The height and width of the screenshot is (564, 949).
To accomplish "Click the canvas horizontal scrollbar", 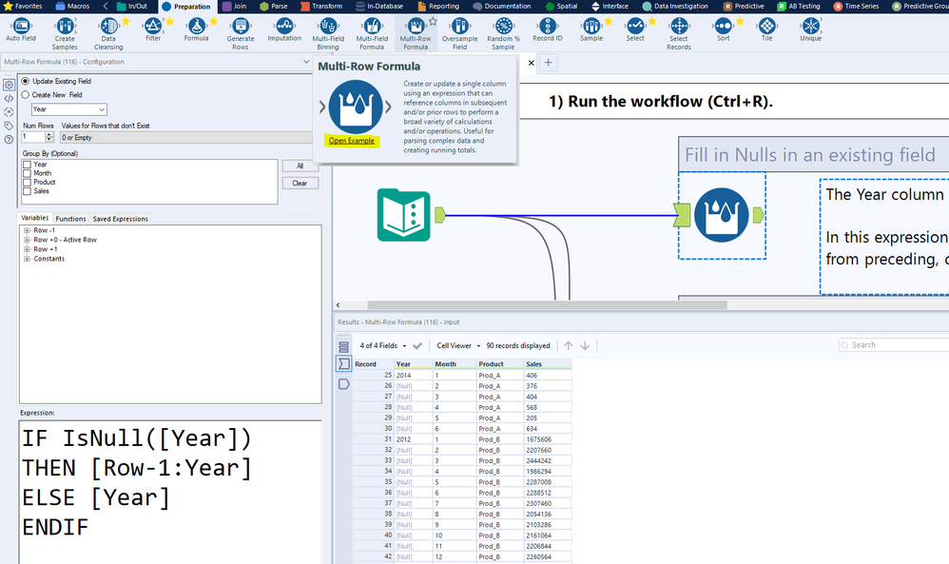I will coord(547,305).
